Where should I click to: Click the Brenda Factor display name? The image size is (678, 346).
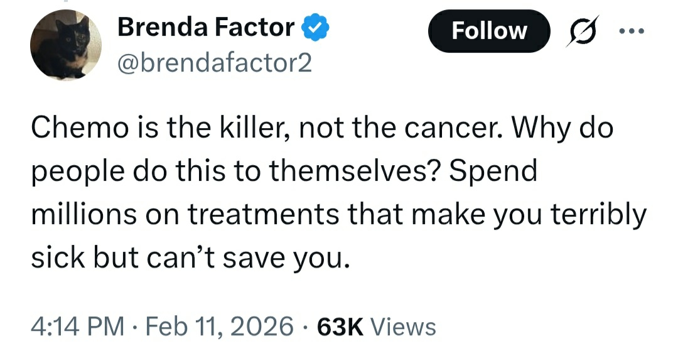pyautogui.click(x=206, y=28)
